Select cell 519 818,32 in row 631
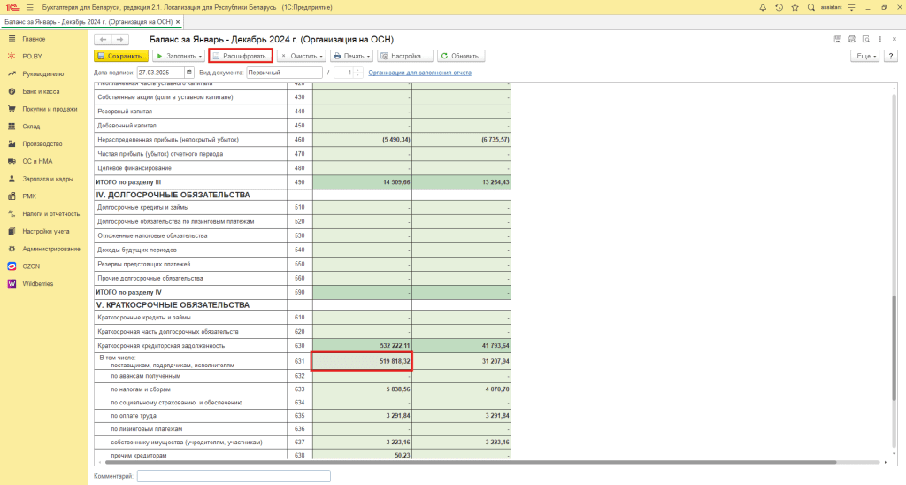The image size is (906, 485). (362, 361)
